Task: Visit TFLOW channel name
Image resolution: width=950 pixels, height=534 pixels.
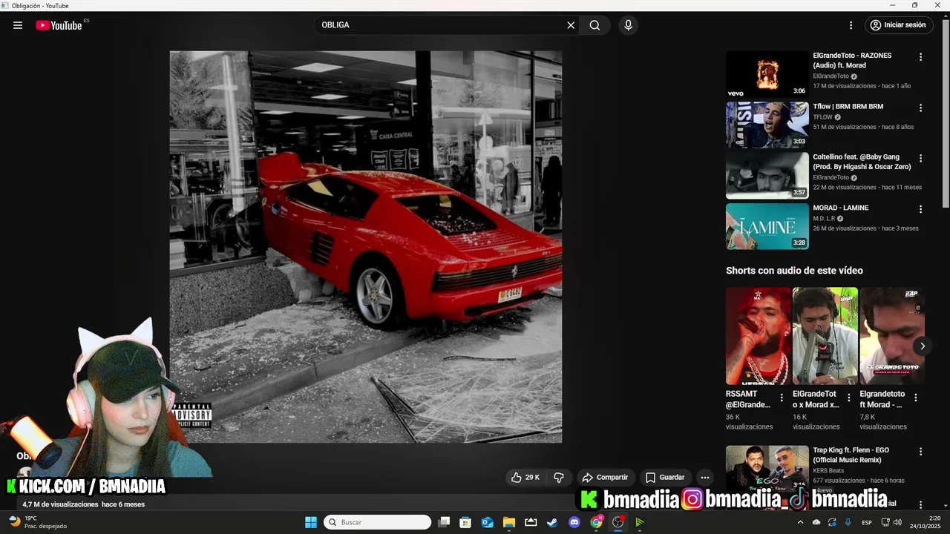Action: click(x=822, y=117)
